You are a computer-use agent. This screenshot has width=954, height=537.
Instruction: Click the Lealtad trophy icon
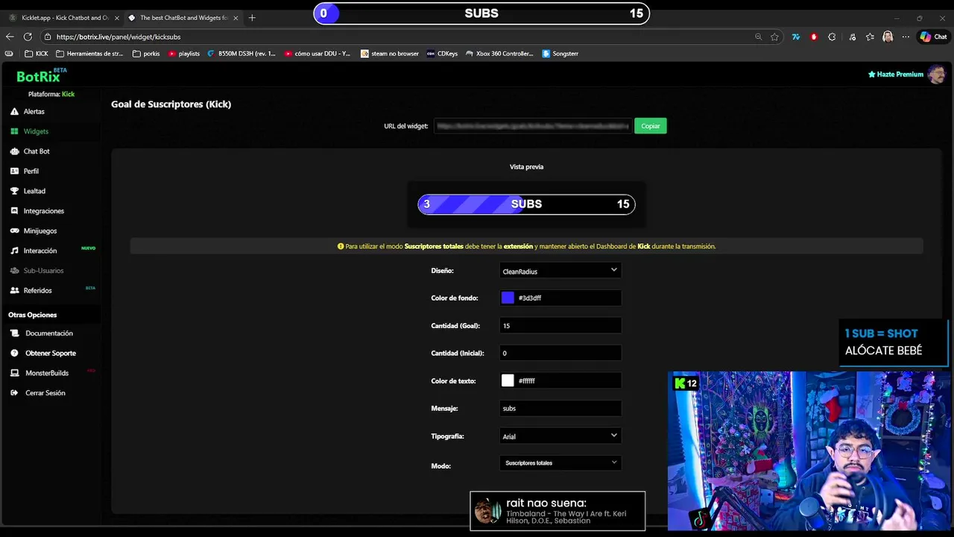[14, 191]
